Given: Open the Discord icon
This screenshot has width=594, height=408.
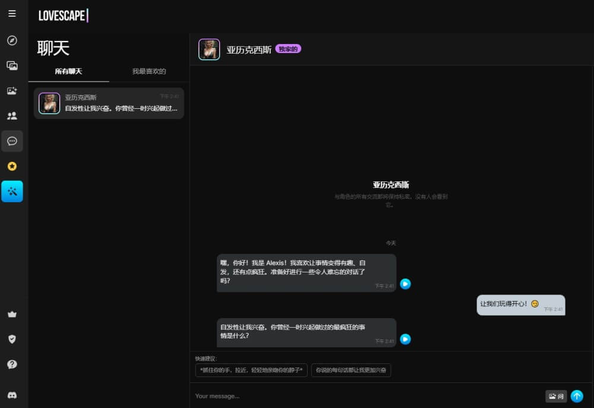Looking at the screenshot, I should click(12, 395).
